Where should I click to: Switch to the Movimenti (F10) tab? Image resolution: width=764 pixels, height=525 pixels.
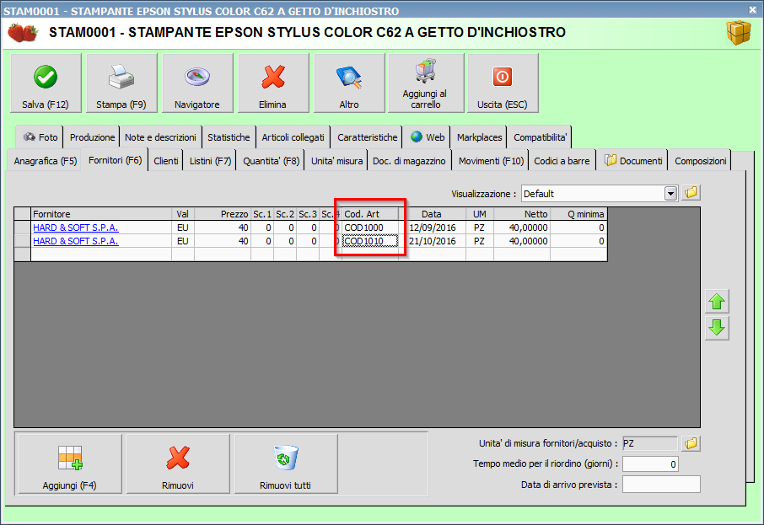click(x=491, y=161)
